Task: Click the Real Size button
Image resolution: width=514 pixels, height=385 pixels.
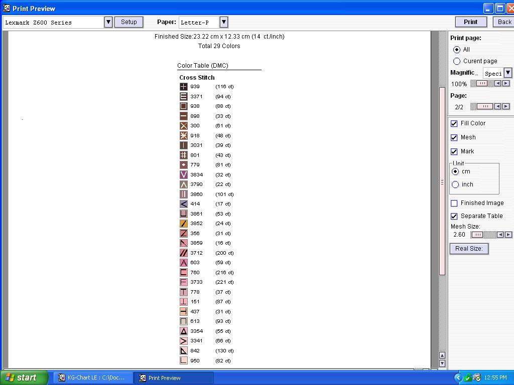Action: click(x=469, y=249)
